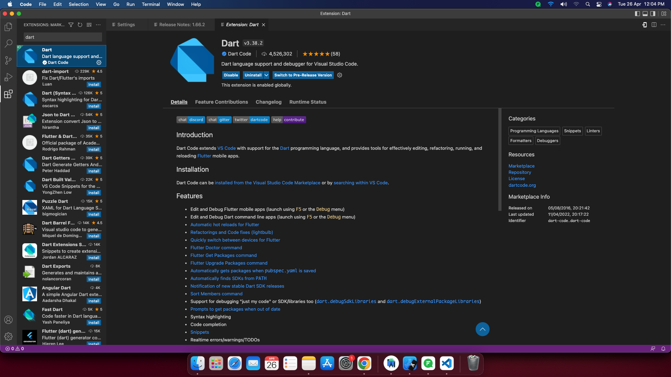This screenshot has height=377, width=671.
Task: Click the split editor right icon
Action: (654, 25)
